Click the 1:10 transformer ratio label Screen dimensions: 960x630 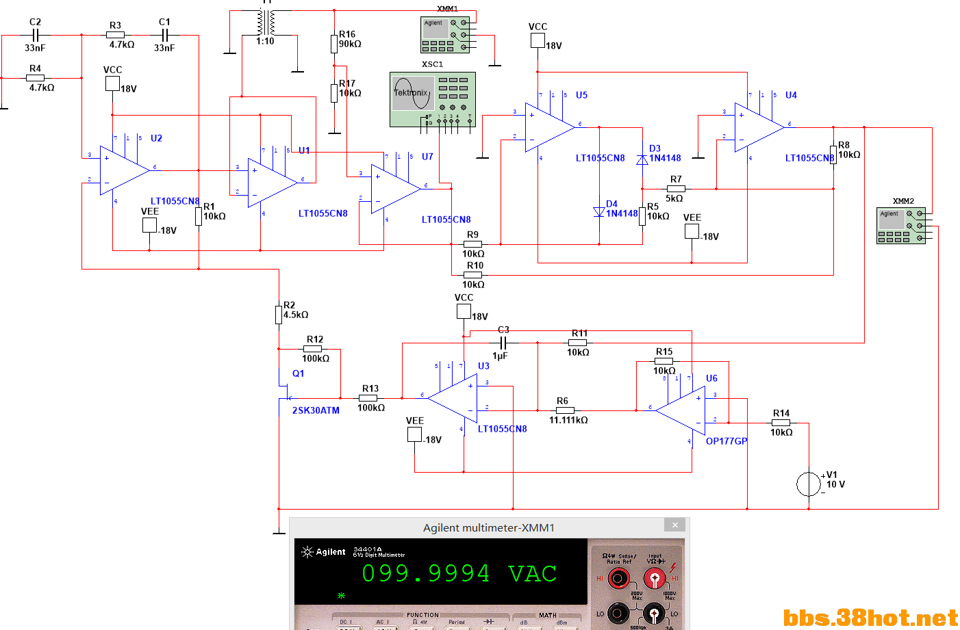(265, 41)
